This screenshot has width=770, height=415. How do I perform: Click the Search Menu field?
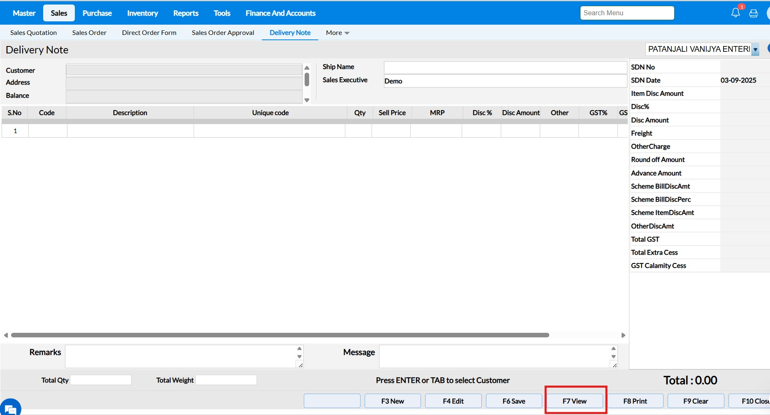[627, 13]
